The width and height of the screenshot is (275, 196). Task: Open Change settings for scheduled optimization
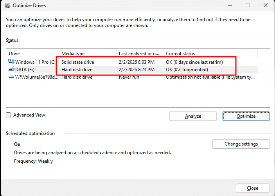241,144
